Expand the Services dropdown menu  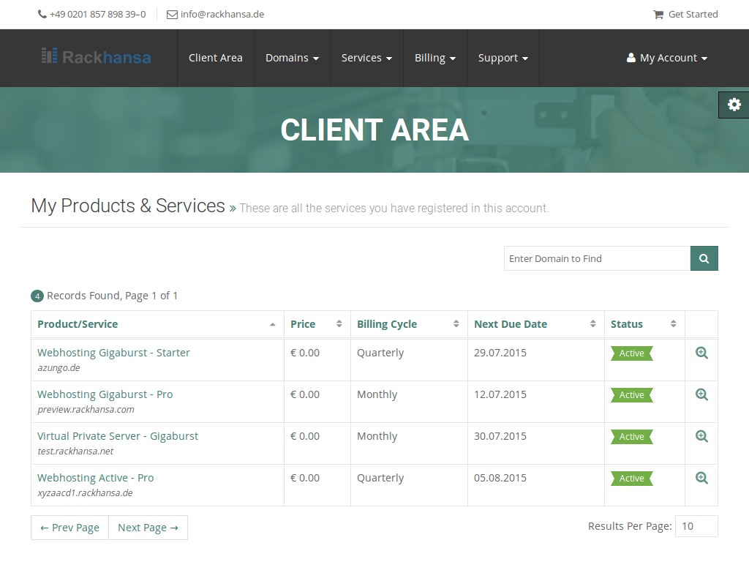[366, 58]
